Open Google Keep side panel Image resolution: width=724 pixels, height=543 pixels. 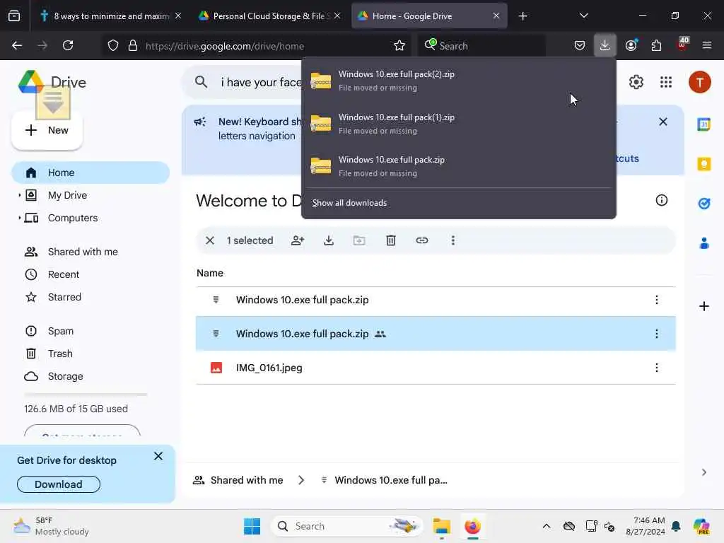pyautogui.click(x=703, y=164)
